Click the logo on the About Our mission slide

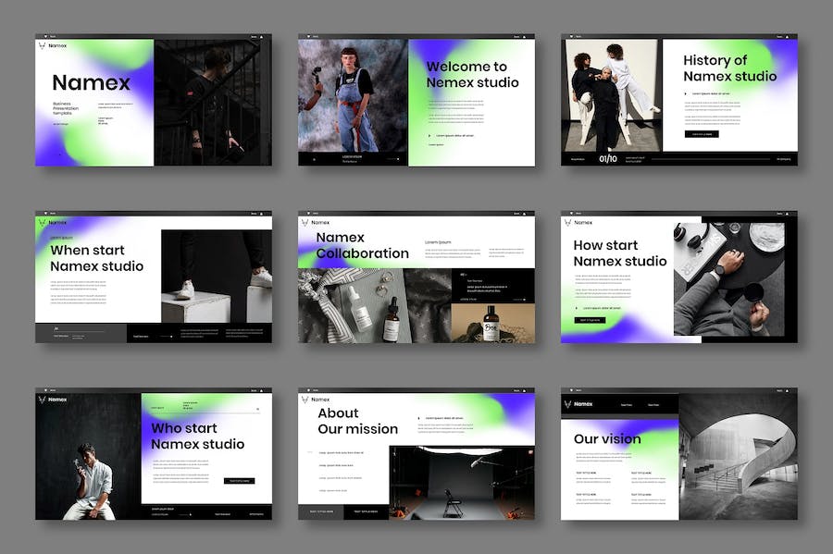tap(305, 400)
